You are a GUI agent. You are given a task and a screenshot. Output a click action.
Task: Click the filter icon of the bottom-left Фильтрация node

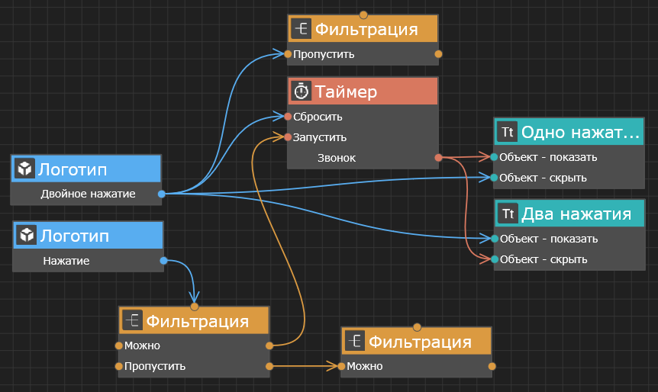tap(133, 321)
